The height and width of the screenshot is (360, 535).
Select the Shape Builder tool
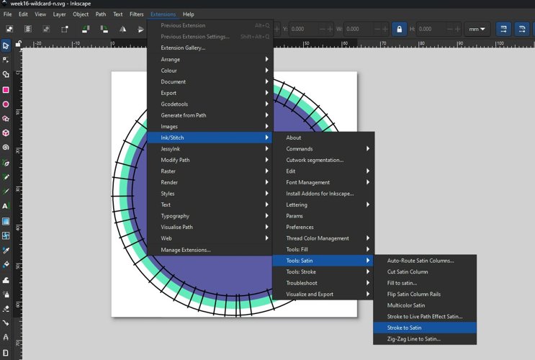coord(6,75)
